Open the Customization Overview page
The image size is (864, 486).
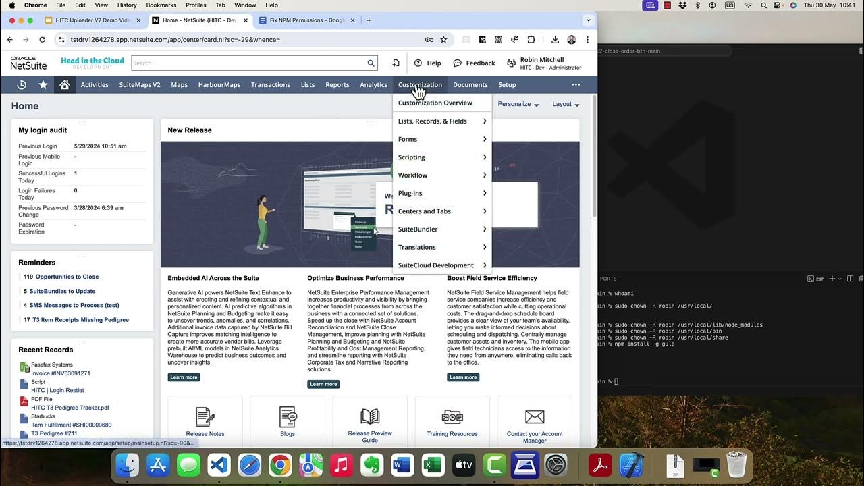pyautogui.click(x=435, y=103)
